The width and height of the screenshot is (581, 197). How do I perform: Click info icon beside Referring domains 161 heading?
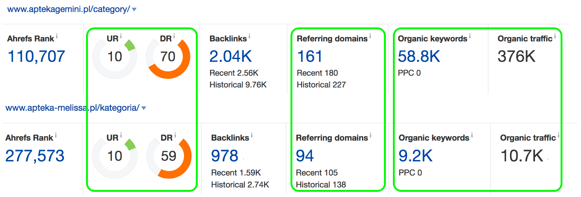[x=370, y=36]
